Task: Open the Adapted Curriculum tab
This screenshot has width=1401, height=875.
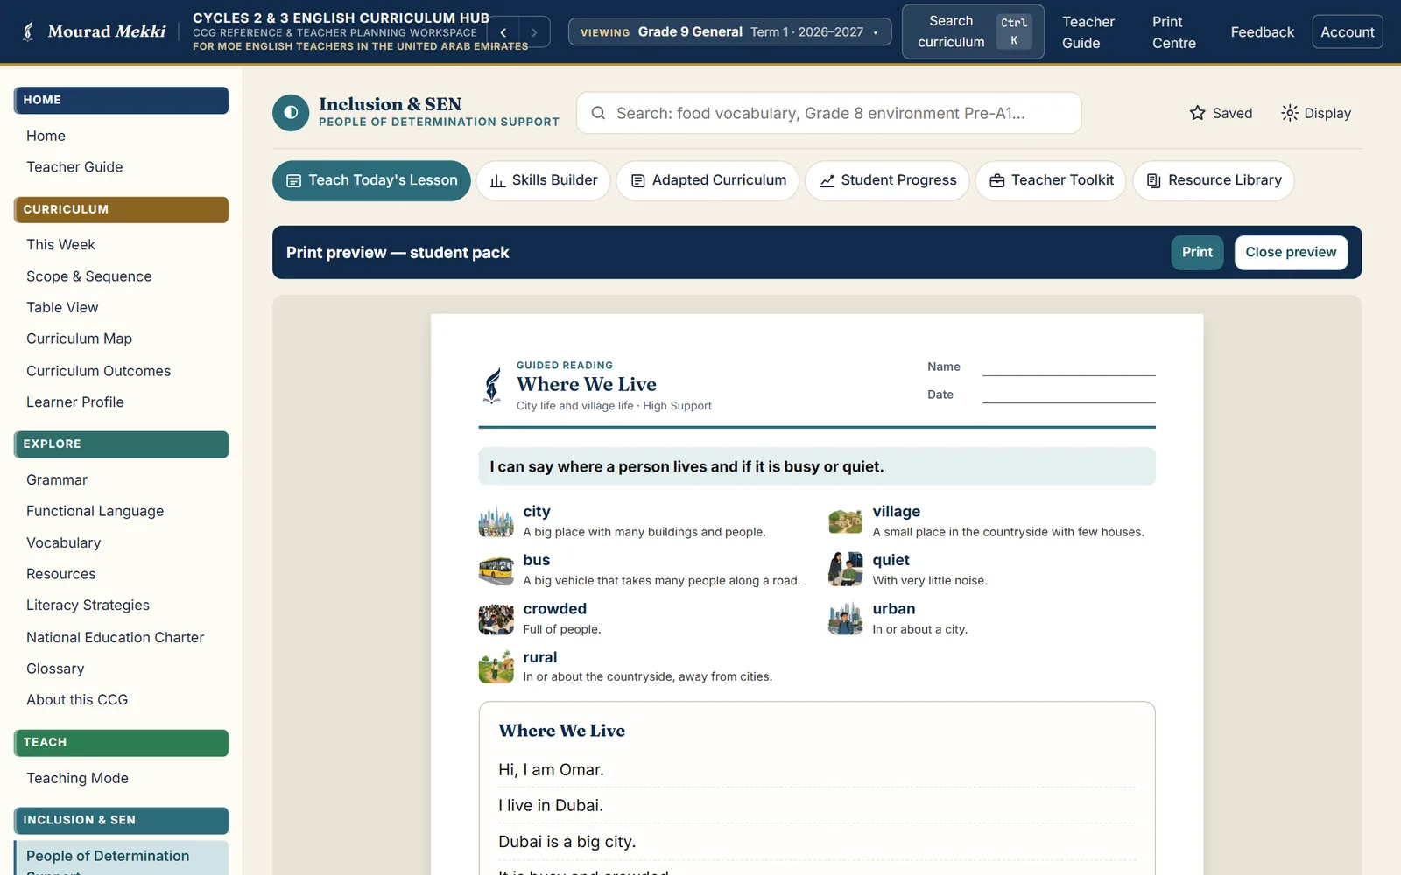Action: (x=708, y=180)
